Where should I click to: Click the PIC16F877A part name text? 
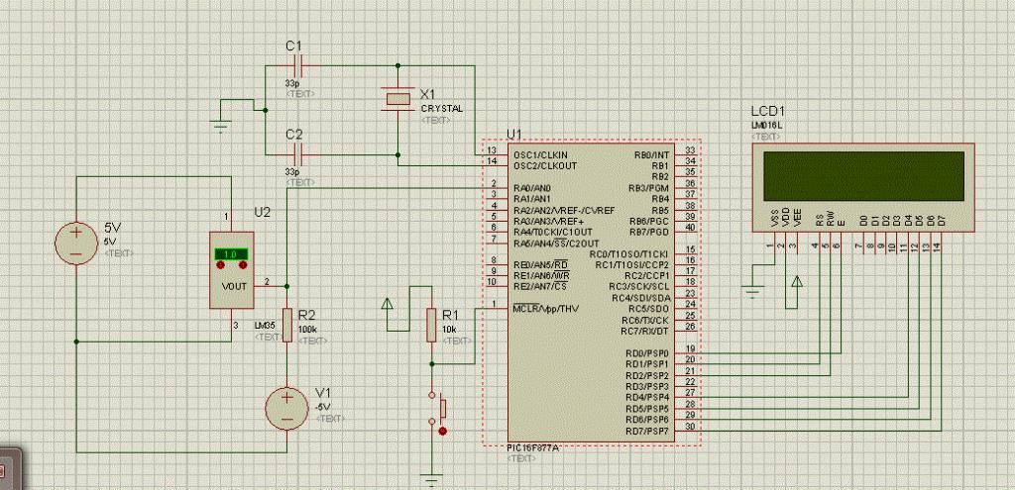[533, 448]
